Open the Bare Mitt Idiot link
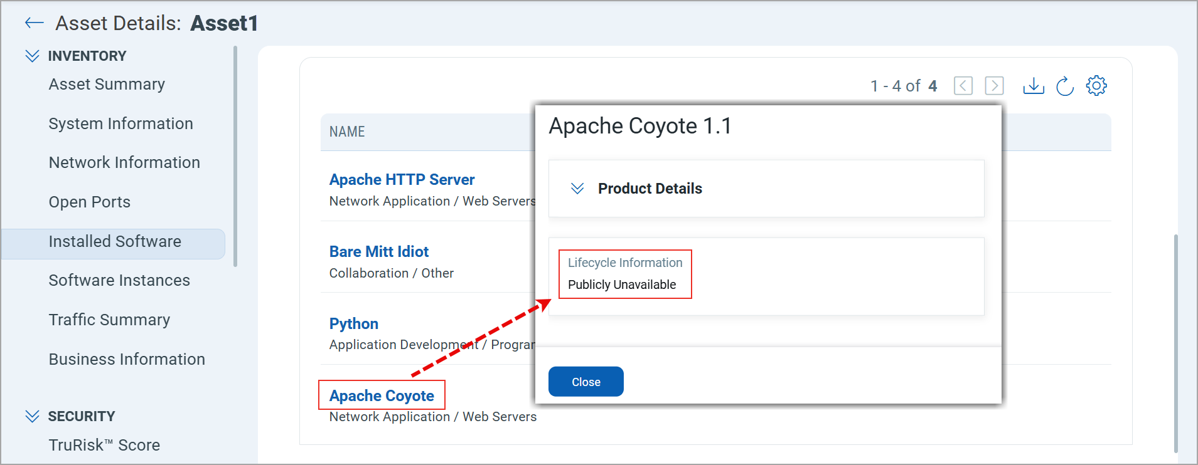 coord(379,252)
